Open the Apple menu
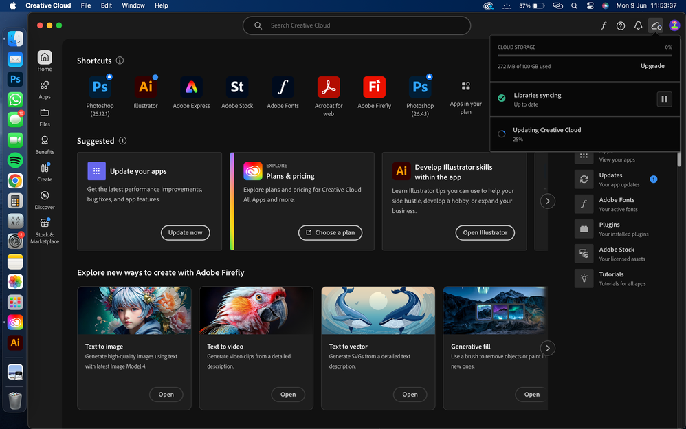Image resolution: width=686 pixels, height=429 pixels. pyautogui.click(x=12, y=5)
